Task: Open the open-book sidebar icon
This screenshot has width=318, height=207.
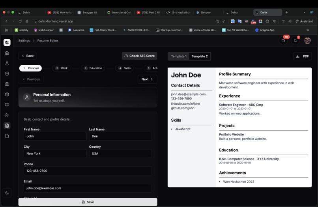Action: click(7, 105)
